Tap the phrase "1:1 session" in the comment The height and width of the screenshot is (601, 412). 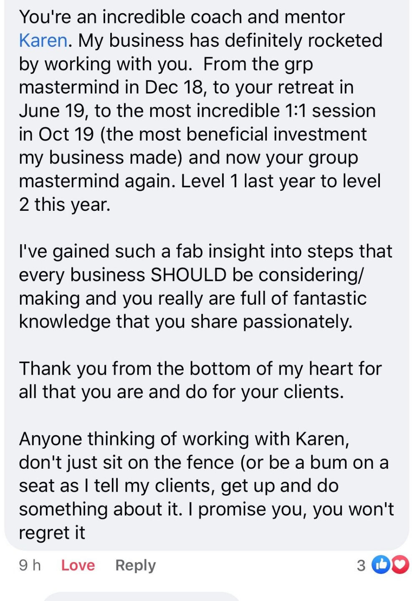click(330, 111)
